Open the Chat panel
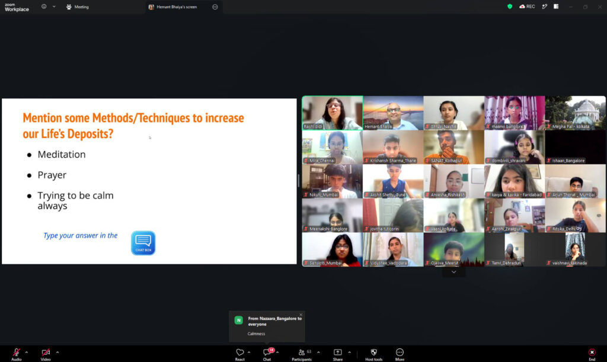The image size is (607, 362). point(267,354)
